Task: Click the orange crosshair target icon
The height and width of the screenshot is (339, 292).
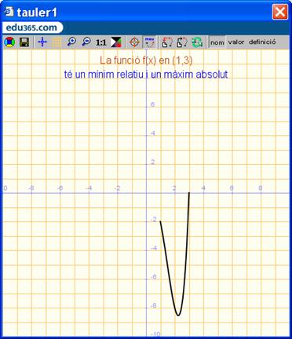Action: (x=134, y=42)
